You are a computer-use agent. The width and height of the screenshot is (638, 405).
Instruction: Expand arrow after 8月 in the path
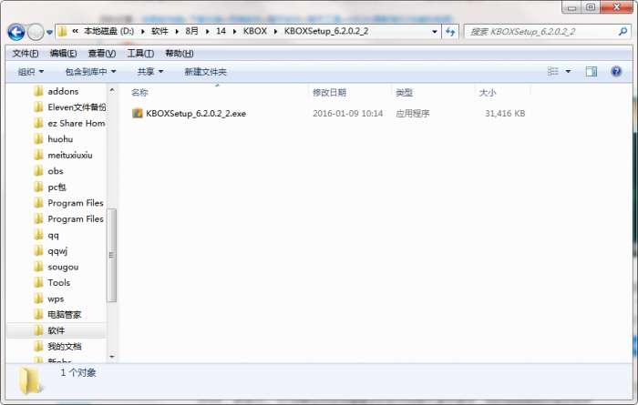(208, 31)
